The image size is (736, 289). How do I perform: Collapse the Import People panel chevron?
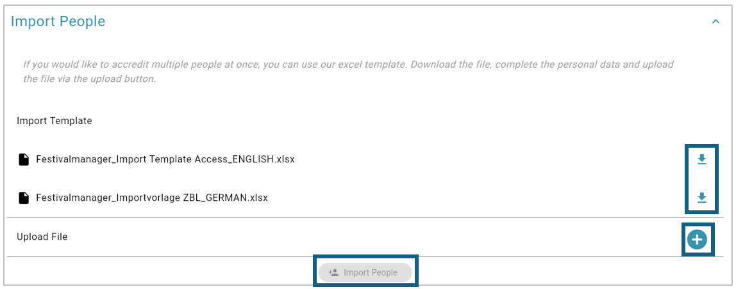tap(716, 22)
